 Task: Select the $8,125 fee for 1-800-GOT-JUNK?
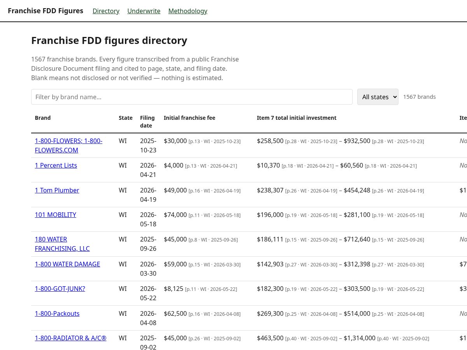coord(174,289)
